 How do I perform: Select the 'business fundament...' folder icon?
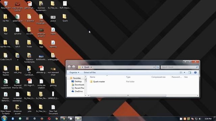click(41, 6)
